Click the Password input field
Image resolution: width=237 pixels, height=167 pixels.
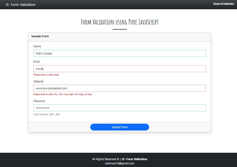[120, 108]
